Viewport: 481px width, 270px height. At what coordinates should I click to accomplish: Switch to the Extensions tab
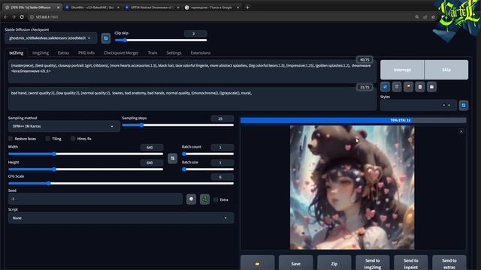click(x=201, y=52)
